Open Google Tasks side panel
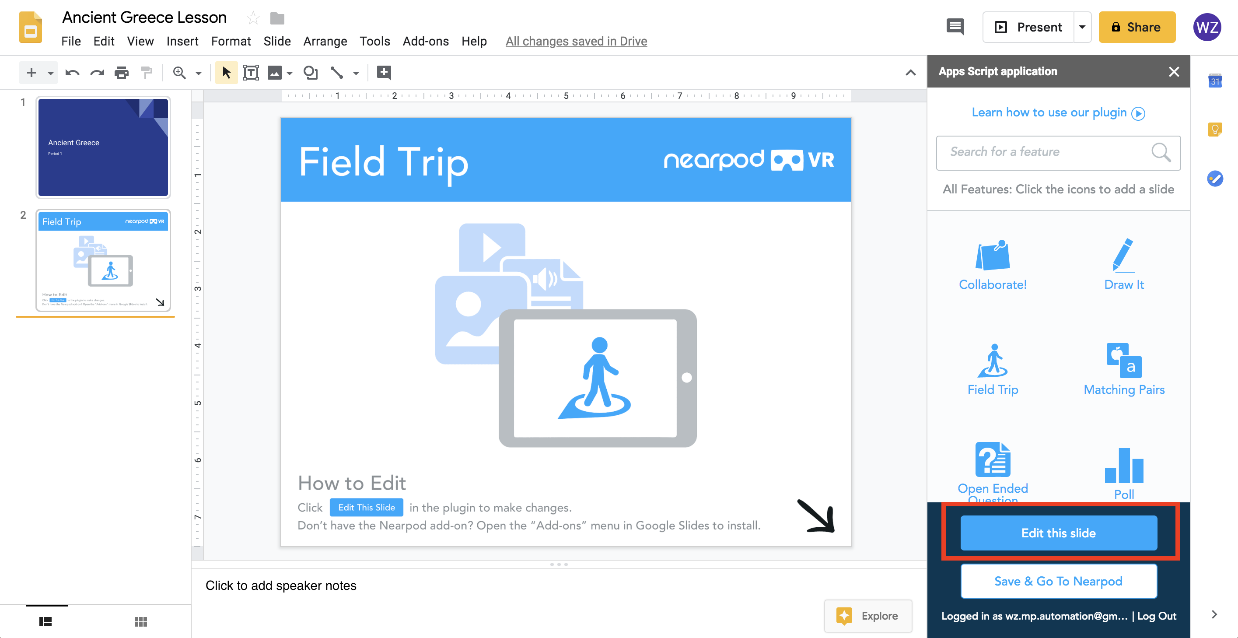The height and width of the screenshot is (638, 1238). coord(1214,179)
